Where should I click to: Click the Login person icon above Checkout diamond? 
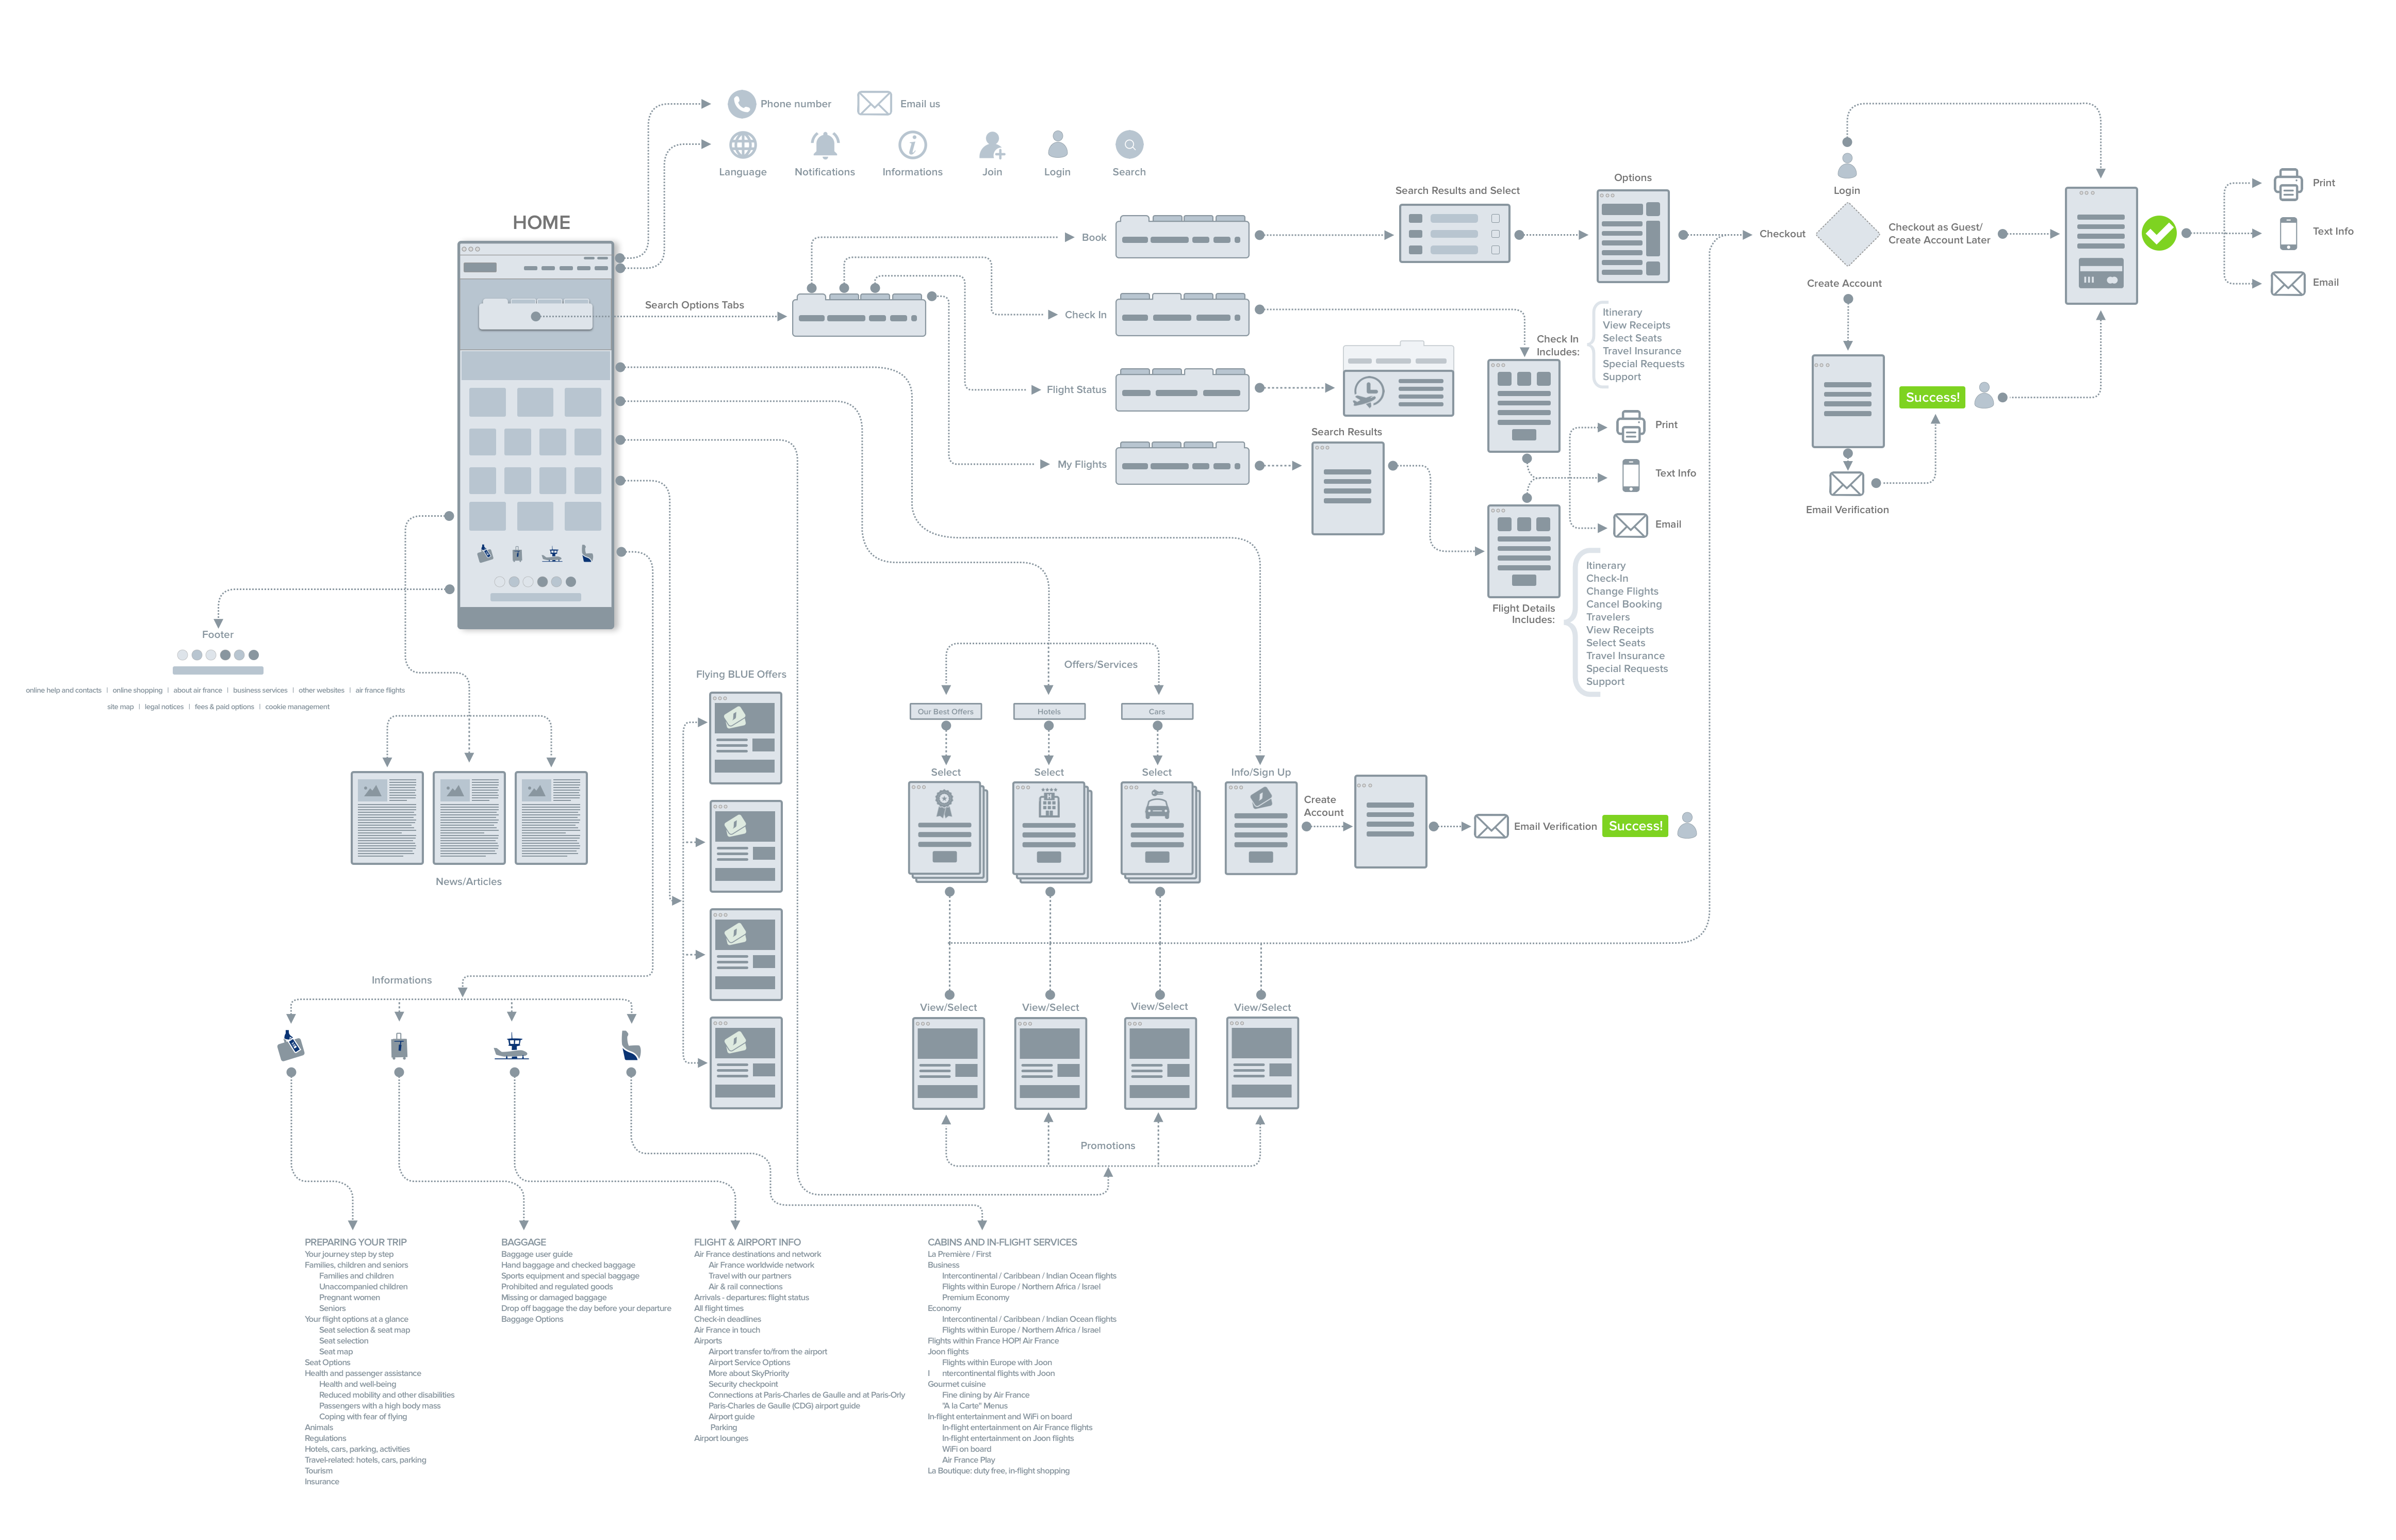coord(1846,166)
